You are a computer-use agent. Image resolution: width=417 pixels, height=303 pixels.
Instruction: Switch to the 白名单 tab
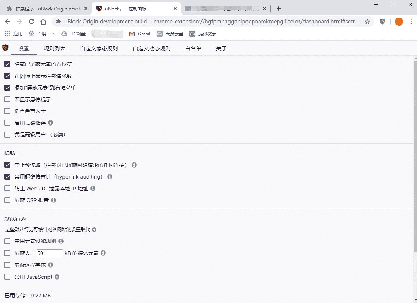(193, 48)
